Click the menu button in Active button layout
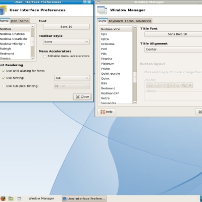The width and height of the screenshot is (202, 202). (149, 85)
